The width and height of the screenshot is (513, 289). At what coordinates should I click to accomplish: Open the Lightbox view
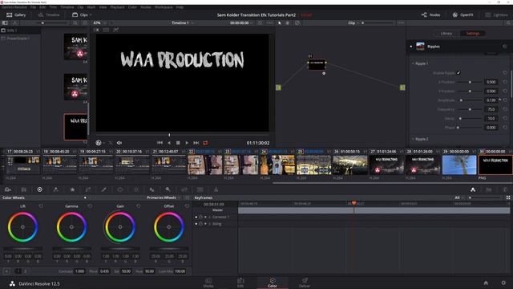(x=496, y=14)
